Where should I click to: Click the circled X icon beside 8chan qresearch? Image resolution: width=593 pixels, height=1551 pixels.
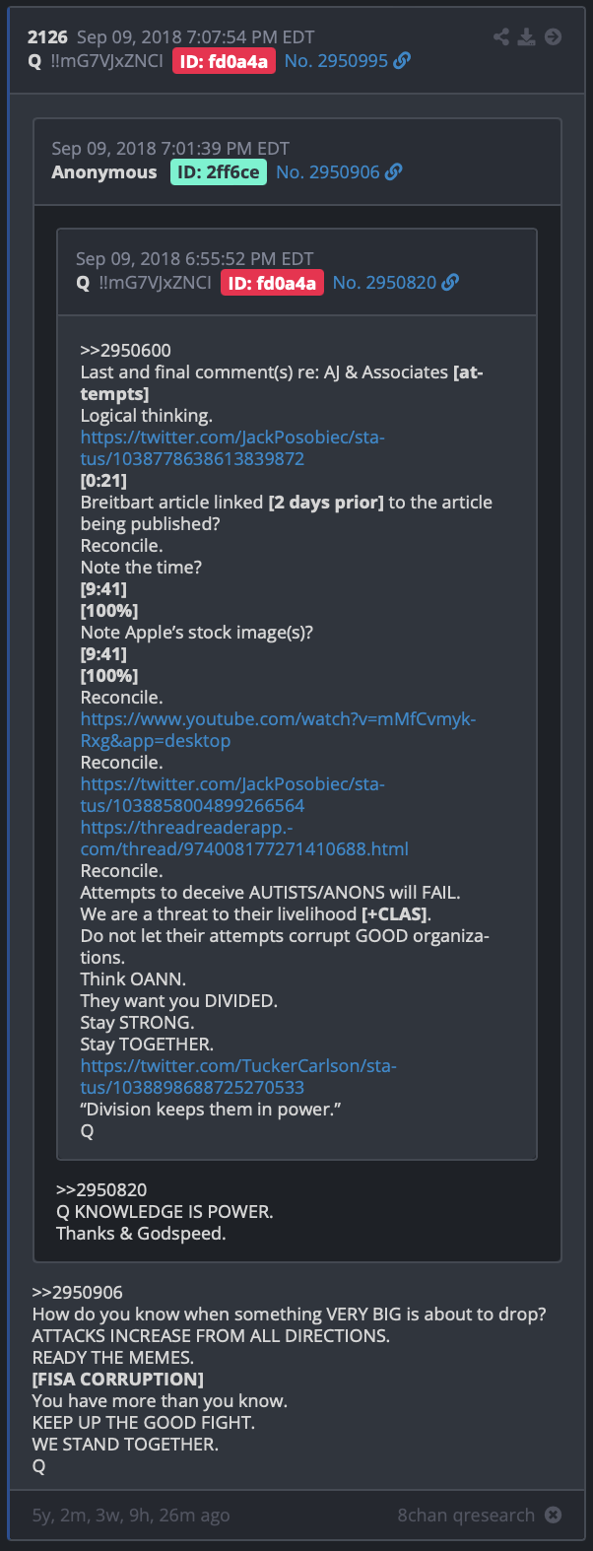[x=554, y=1515]
